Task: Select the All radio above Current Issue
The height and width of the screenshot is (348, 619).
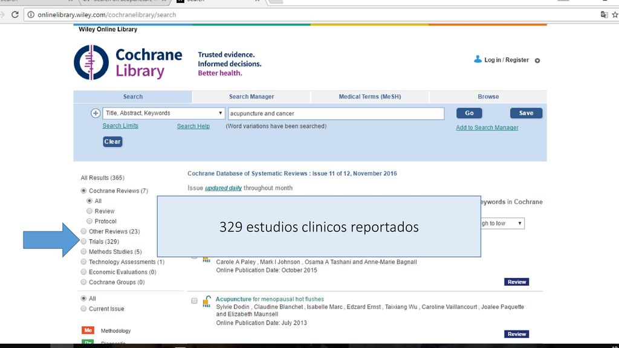Action: point(83,298)
